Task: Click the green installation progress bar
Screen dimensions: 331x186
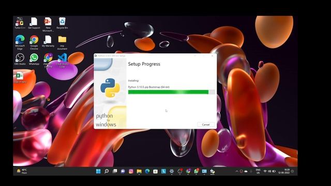Action: point(171,92)
